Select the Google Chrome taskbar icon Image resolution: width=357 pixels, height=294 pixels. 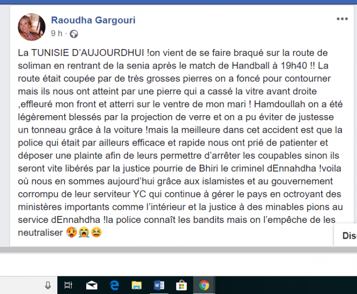click(204, 285)
